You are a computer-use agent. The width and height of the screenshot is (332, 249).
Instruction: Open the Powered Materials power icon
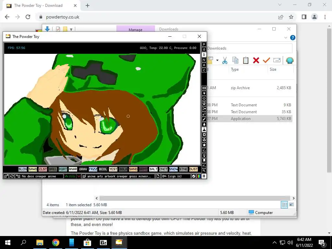click(x=204, y=99)
